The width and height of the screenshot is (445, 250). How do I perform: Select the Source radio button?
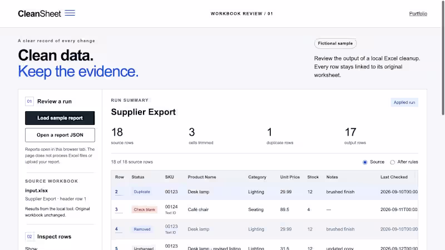(365, 162)
